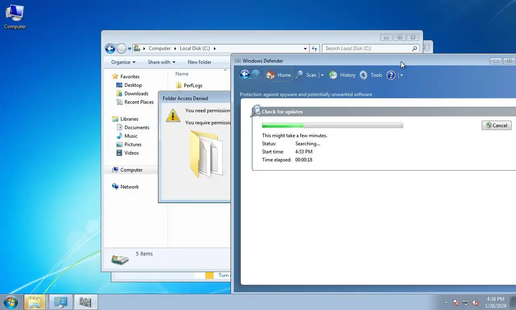Open the Home page in Windows Defender
This screenshot has height=310, width=516.
(278, 75)
